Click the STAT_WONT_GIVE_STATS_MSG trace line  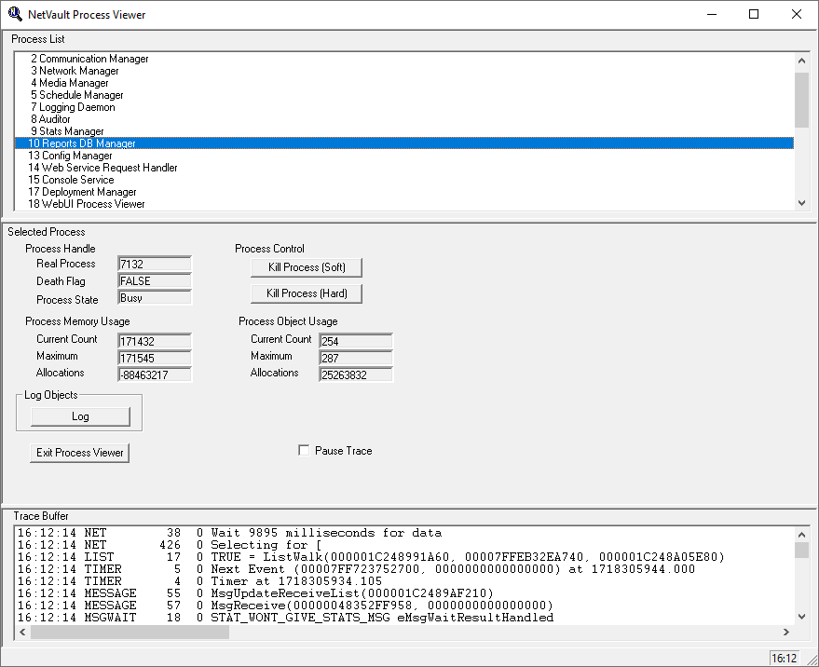tap(286, 617)
